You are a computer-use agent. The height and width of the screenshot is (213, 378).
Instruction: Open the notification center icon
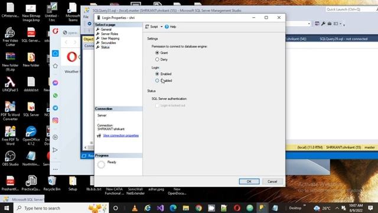tap(370, 208)
